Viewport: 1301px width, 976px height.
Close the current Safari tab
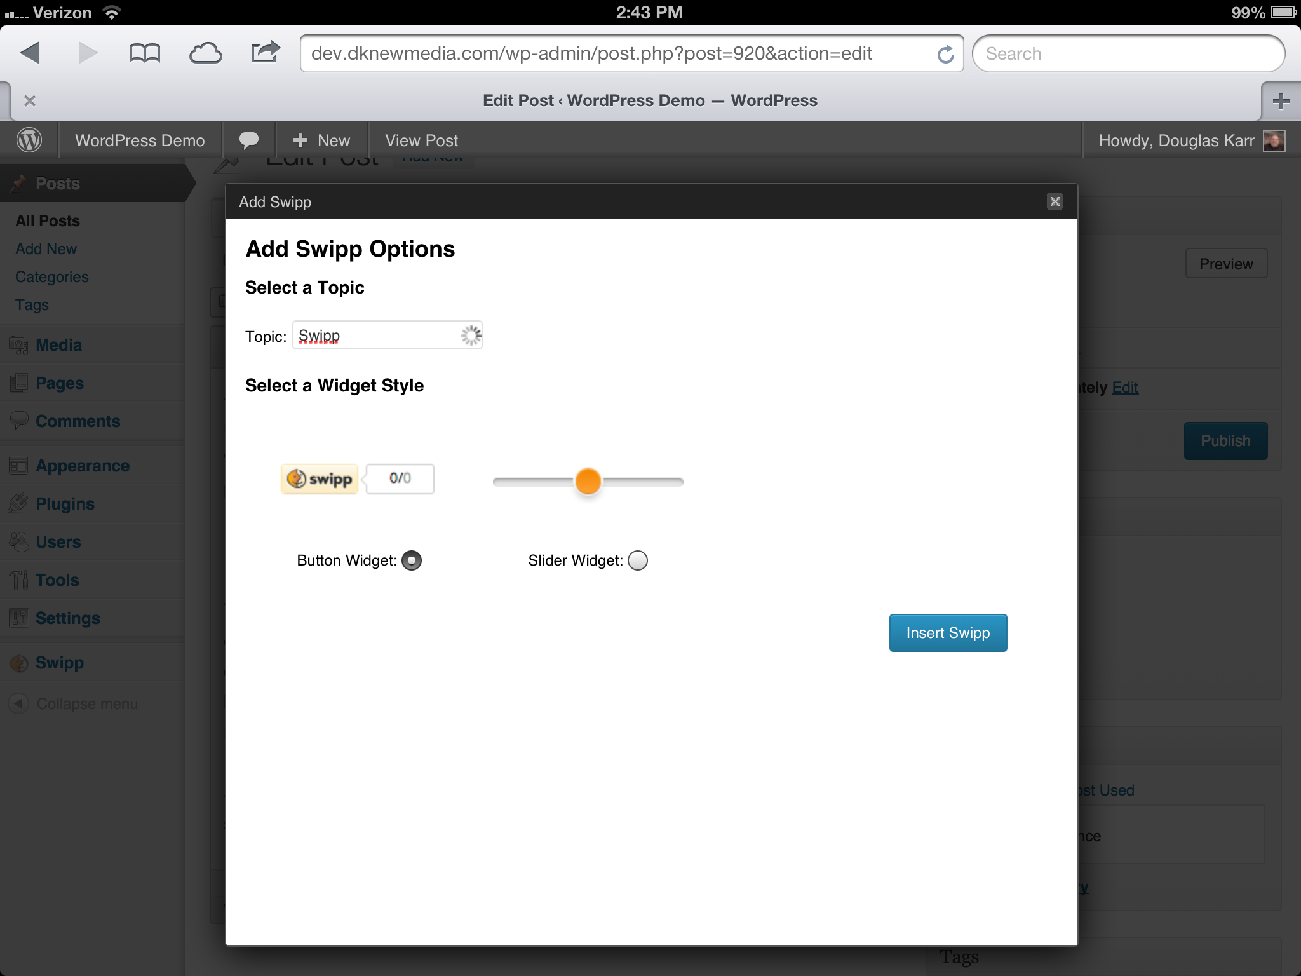[x=29, y=100]
